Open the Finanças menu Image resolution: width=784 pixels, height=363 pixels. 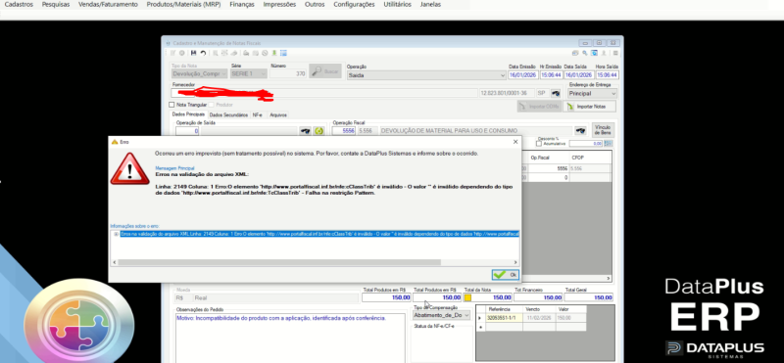click(x=242, y=5)
